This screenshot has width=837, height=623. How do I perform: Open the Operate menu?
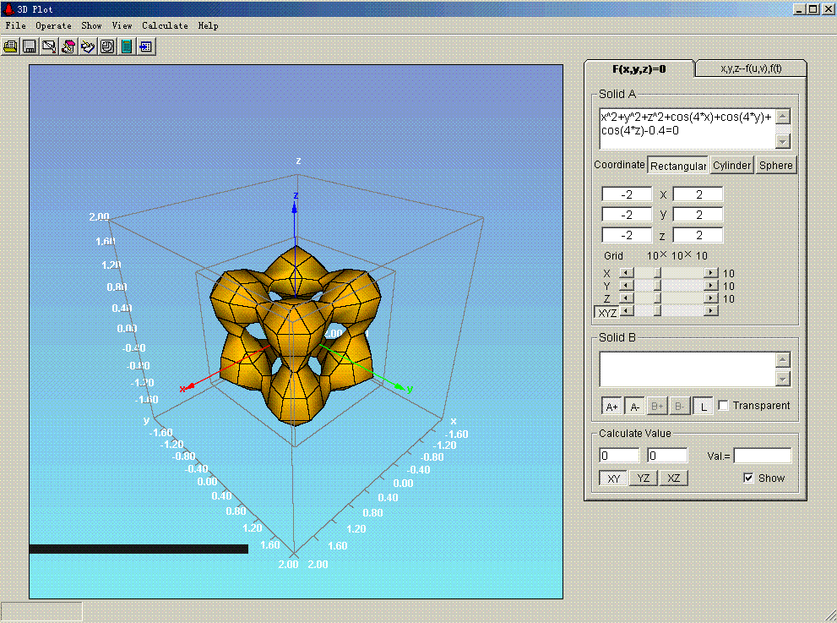(53, 25)
